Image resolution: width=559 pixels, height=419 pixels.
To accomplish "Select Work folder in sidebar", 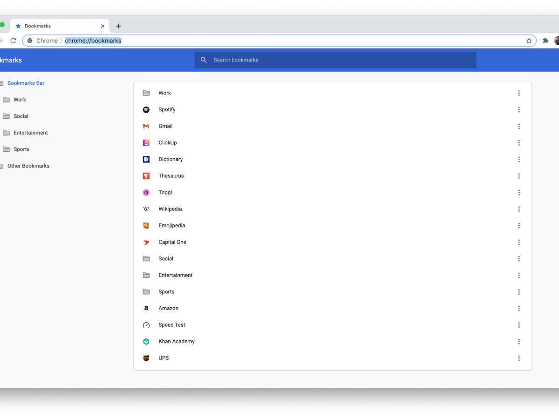I will click(20, 100).
